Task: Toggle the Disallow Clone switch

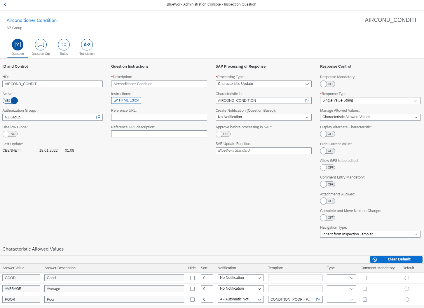Action: [x=10, y=134]
